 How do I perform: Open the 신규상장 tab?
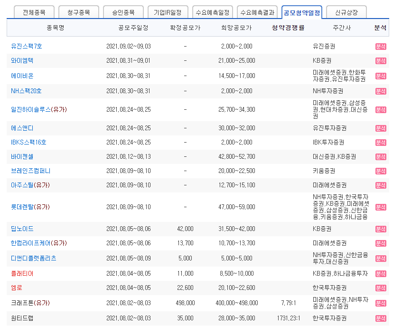(x=346, y=12)
